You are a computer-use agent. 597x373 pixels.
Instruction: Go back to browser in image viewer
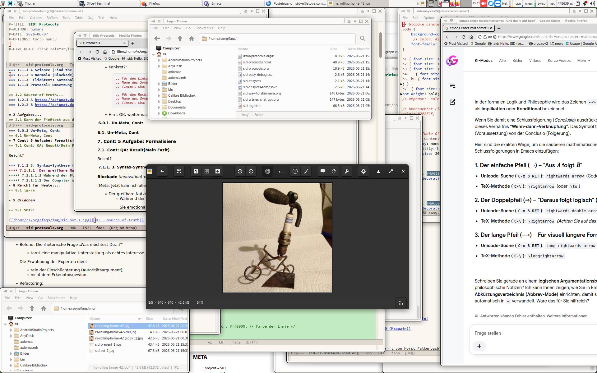[162, 171]
